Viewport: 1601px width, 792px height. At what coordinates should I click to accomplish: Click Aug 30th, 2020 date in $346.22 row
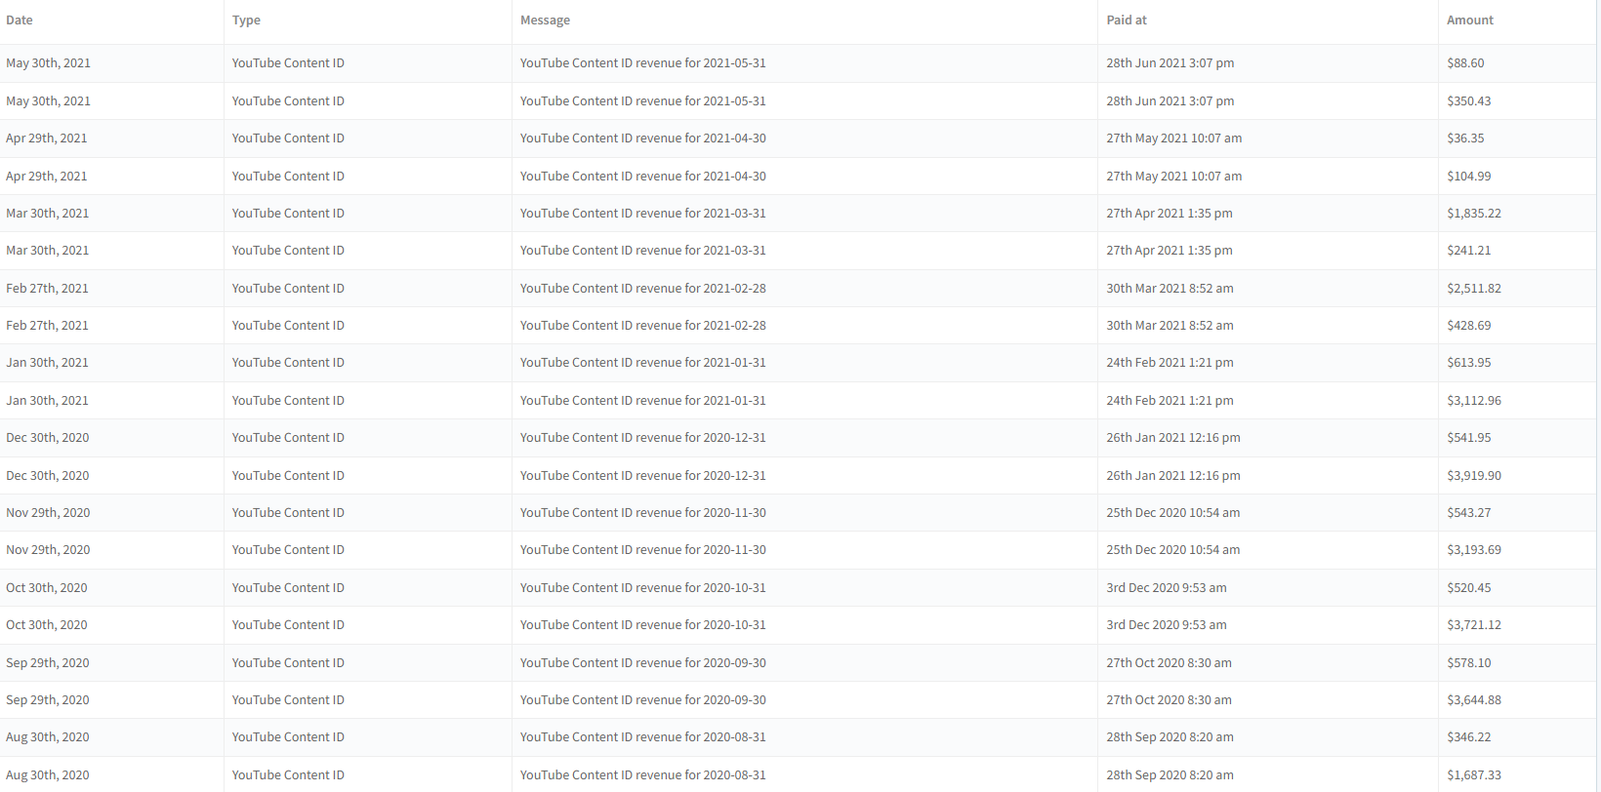47,737
